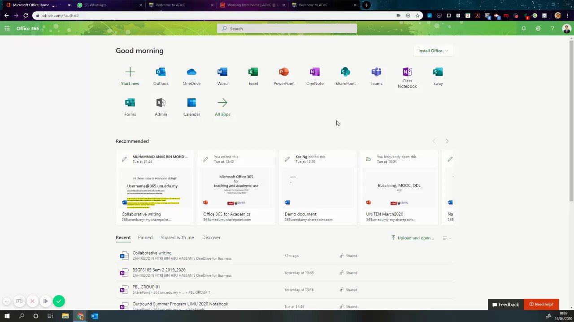The image size is (574, 322).
Task: Bookmark this page with the star icon
Action: 417,15
